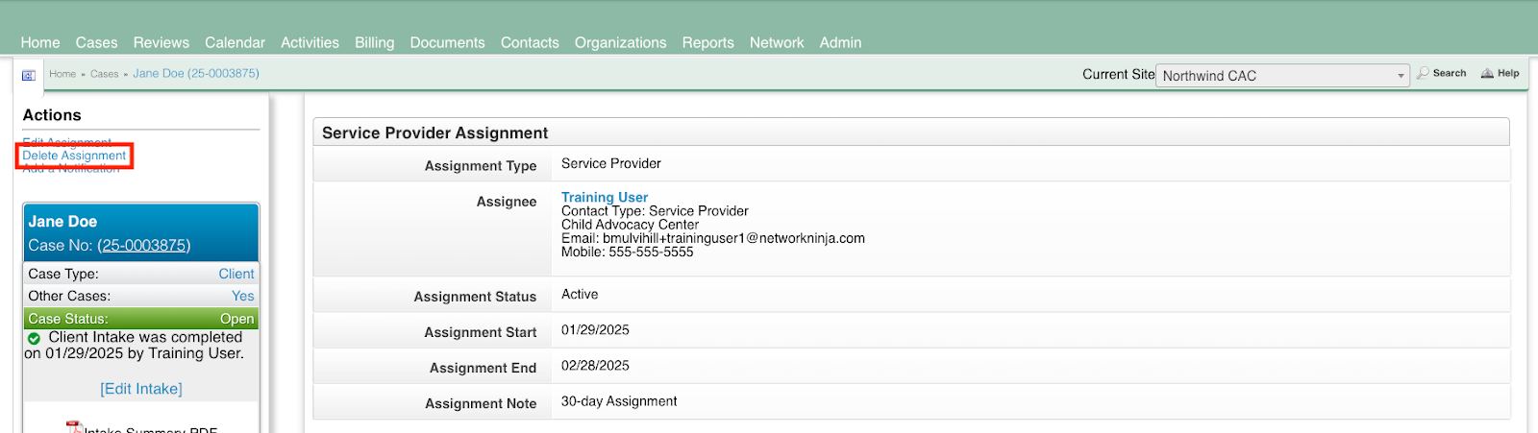
Task: Open the Documents menu
Action: point(447,42)
